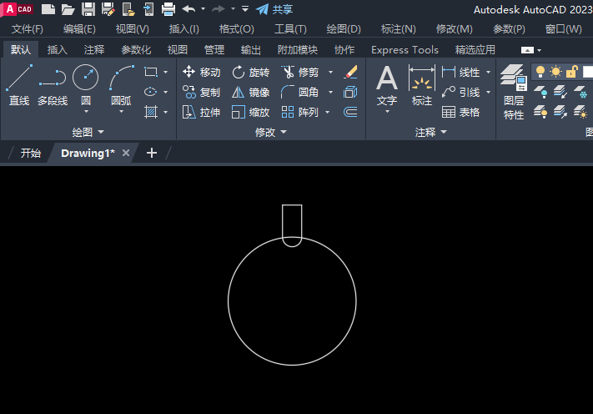The image size is (593, 414).
Task: Click the Erase tool icon
Action: (x=350, y=72)
